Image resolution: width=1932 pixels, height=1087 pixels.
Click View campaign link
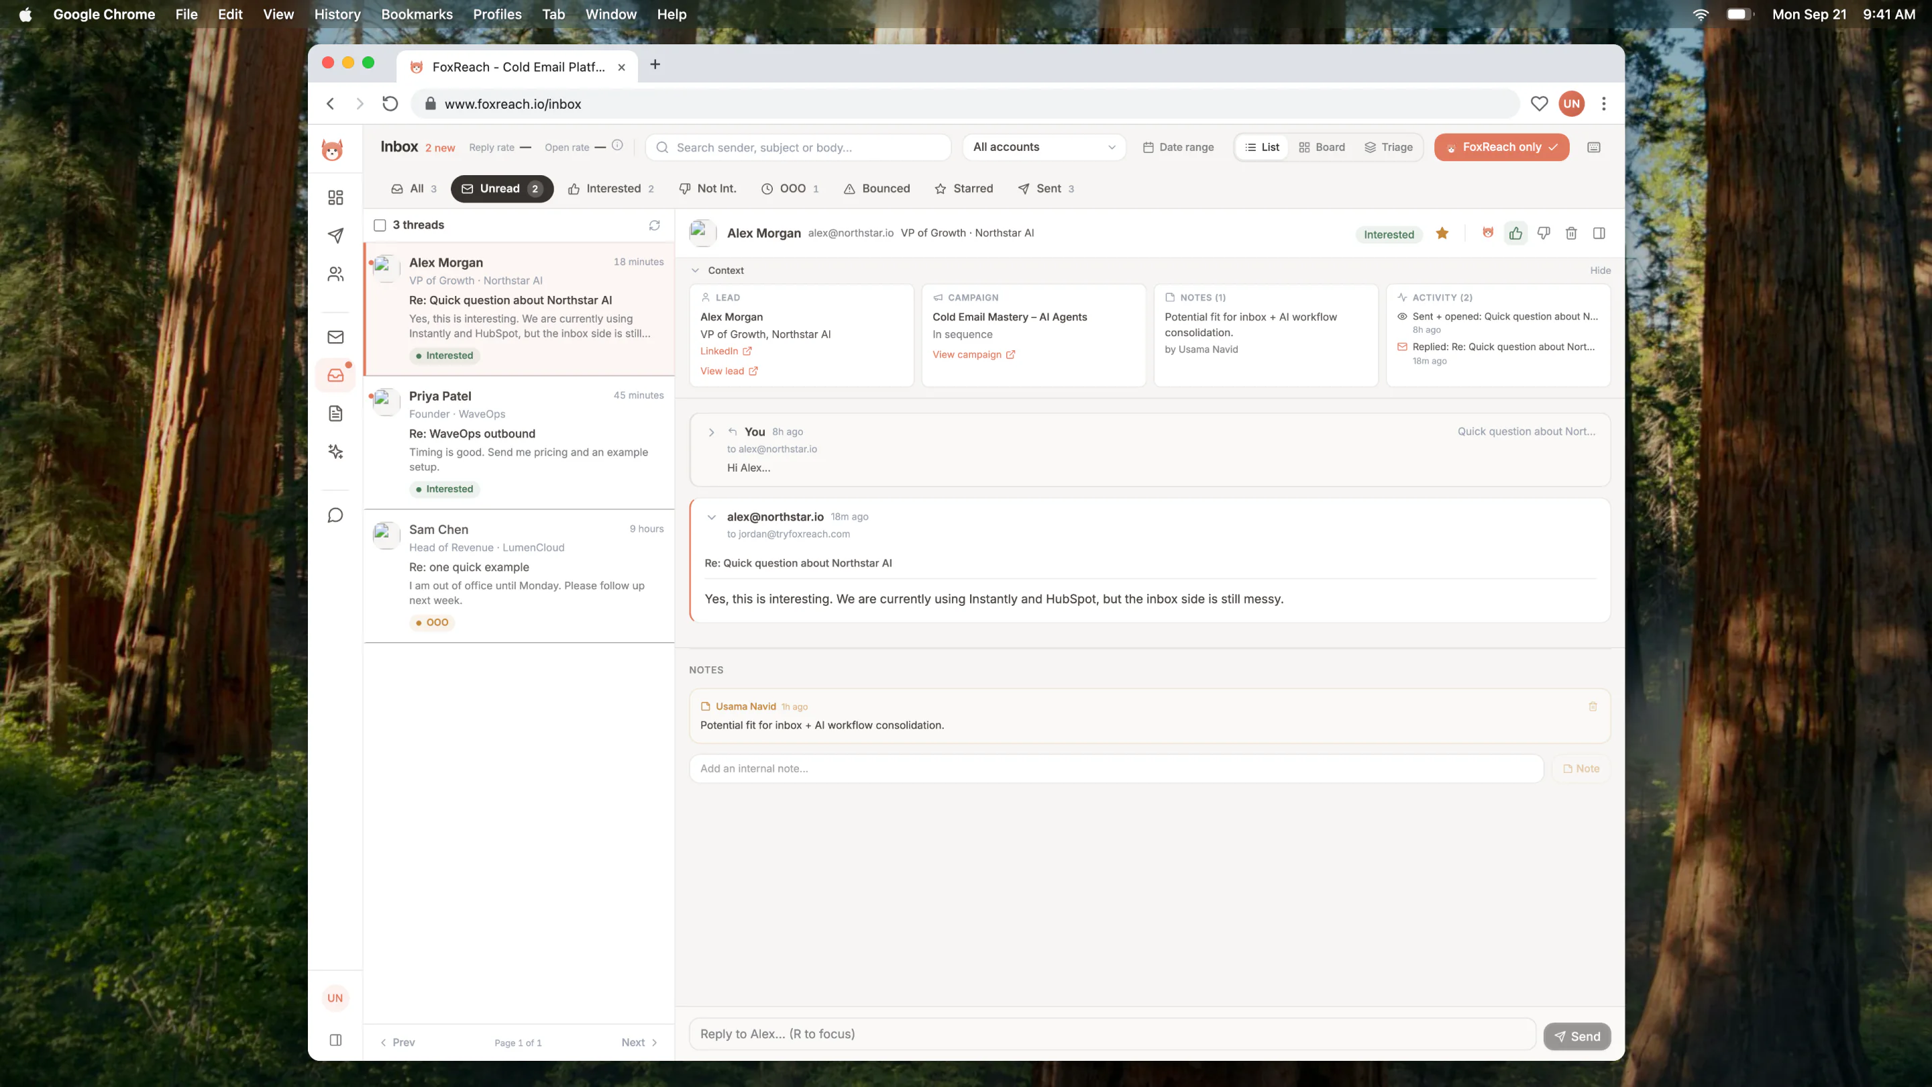point(973,355)
